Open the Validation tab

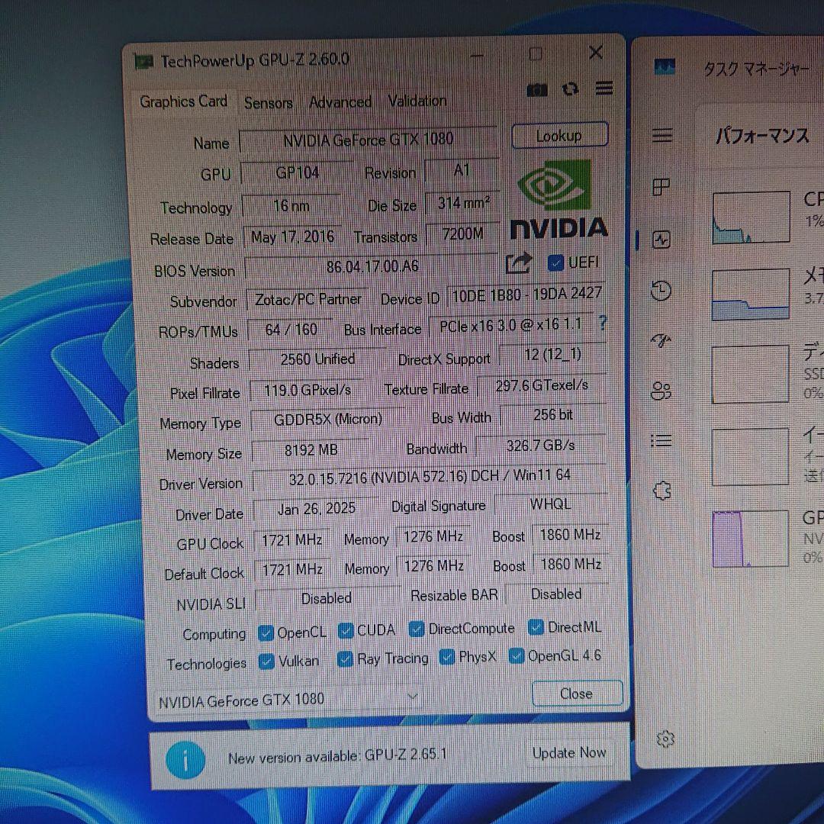click(x=417, y=100)
